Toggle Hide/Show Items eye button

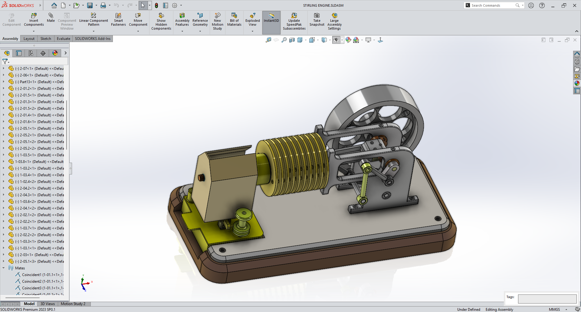click(x=336, y=40)
